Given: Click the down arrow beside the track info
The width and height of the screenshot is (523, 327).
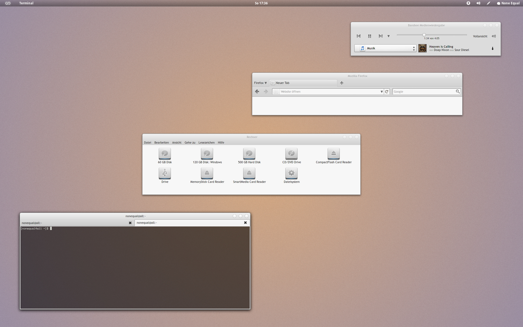Looking at the screenshot, I should pos(492,49).
